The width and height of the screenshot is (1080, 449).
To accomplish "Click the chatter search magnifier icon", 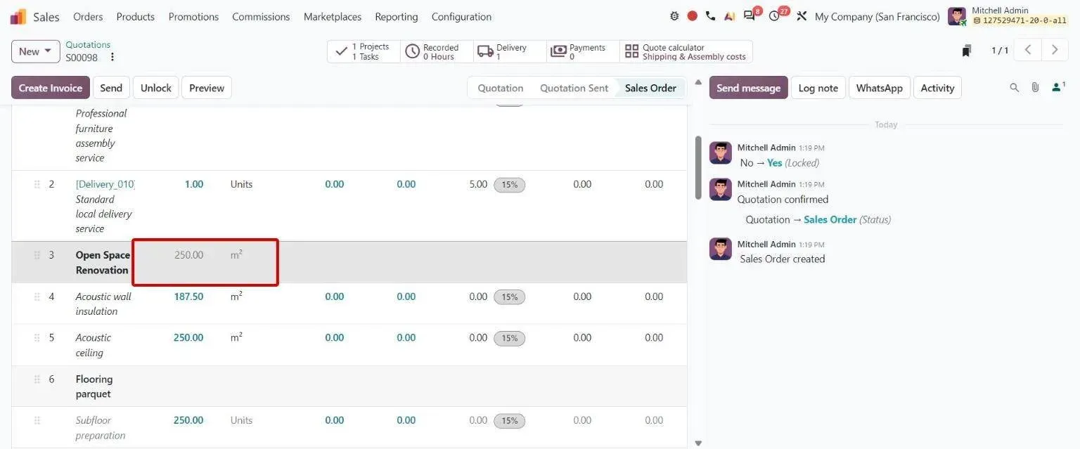I will coord(1014,88).
